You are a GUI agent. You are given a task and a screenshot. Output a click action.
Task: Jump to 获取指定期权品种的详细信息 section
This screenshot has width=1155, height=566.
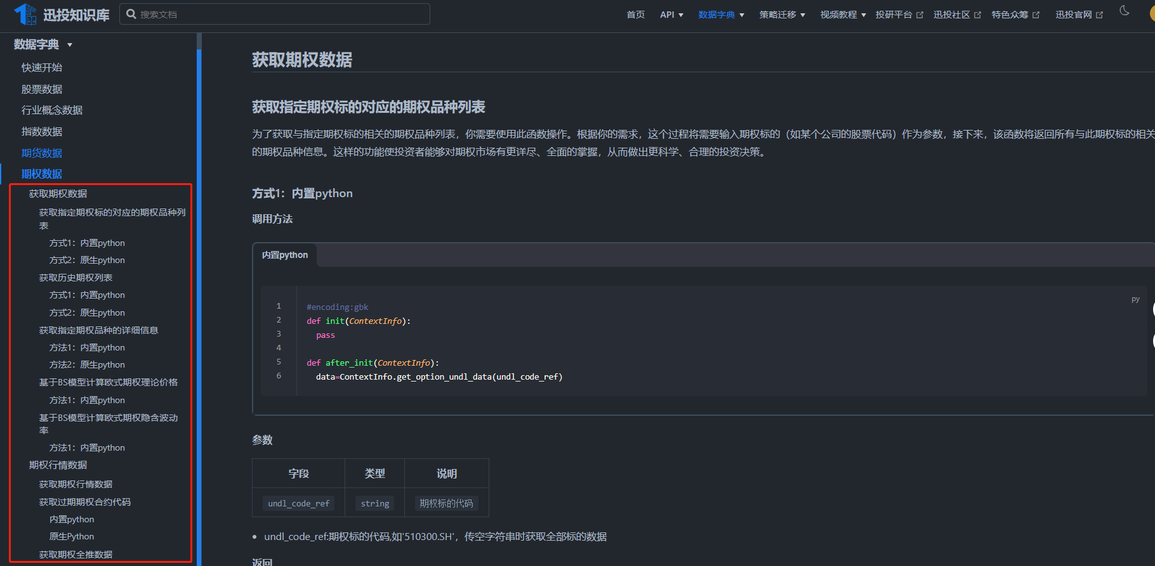point(99,330)
